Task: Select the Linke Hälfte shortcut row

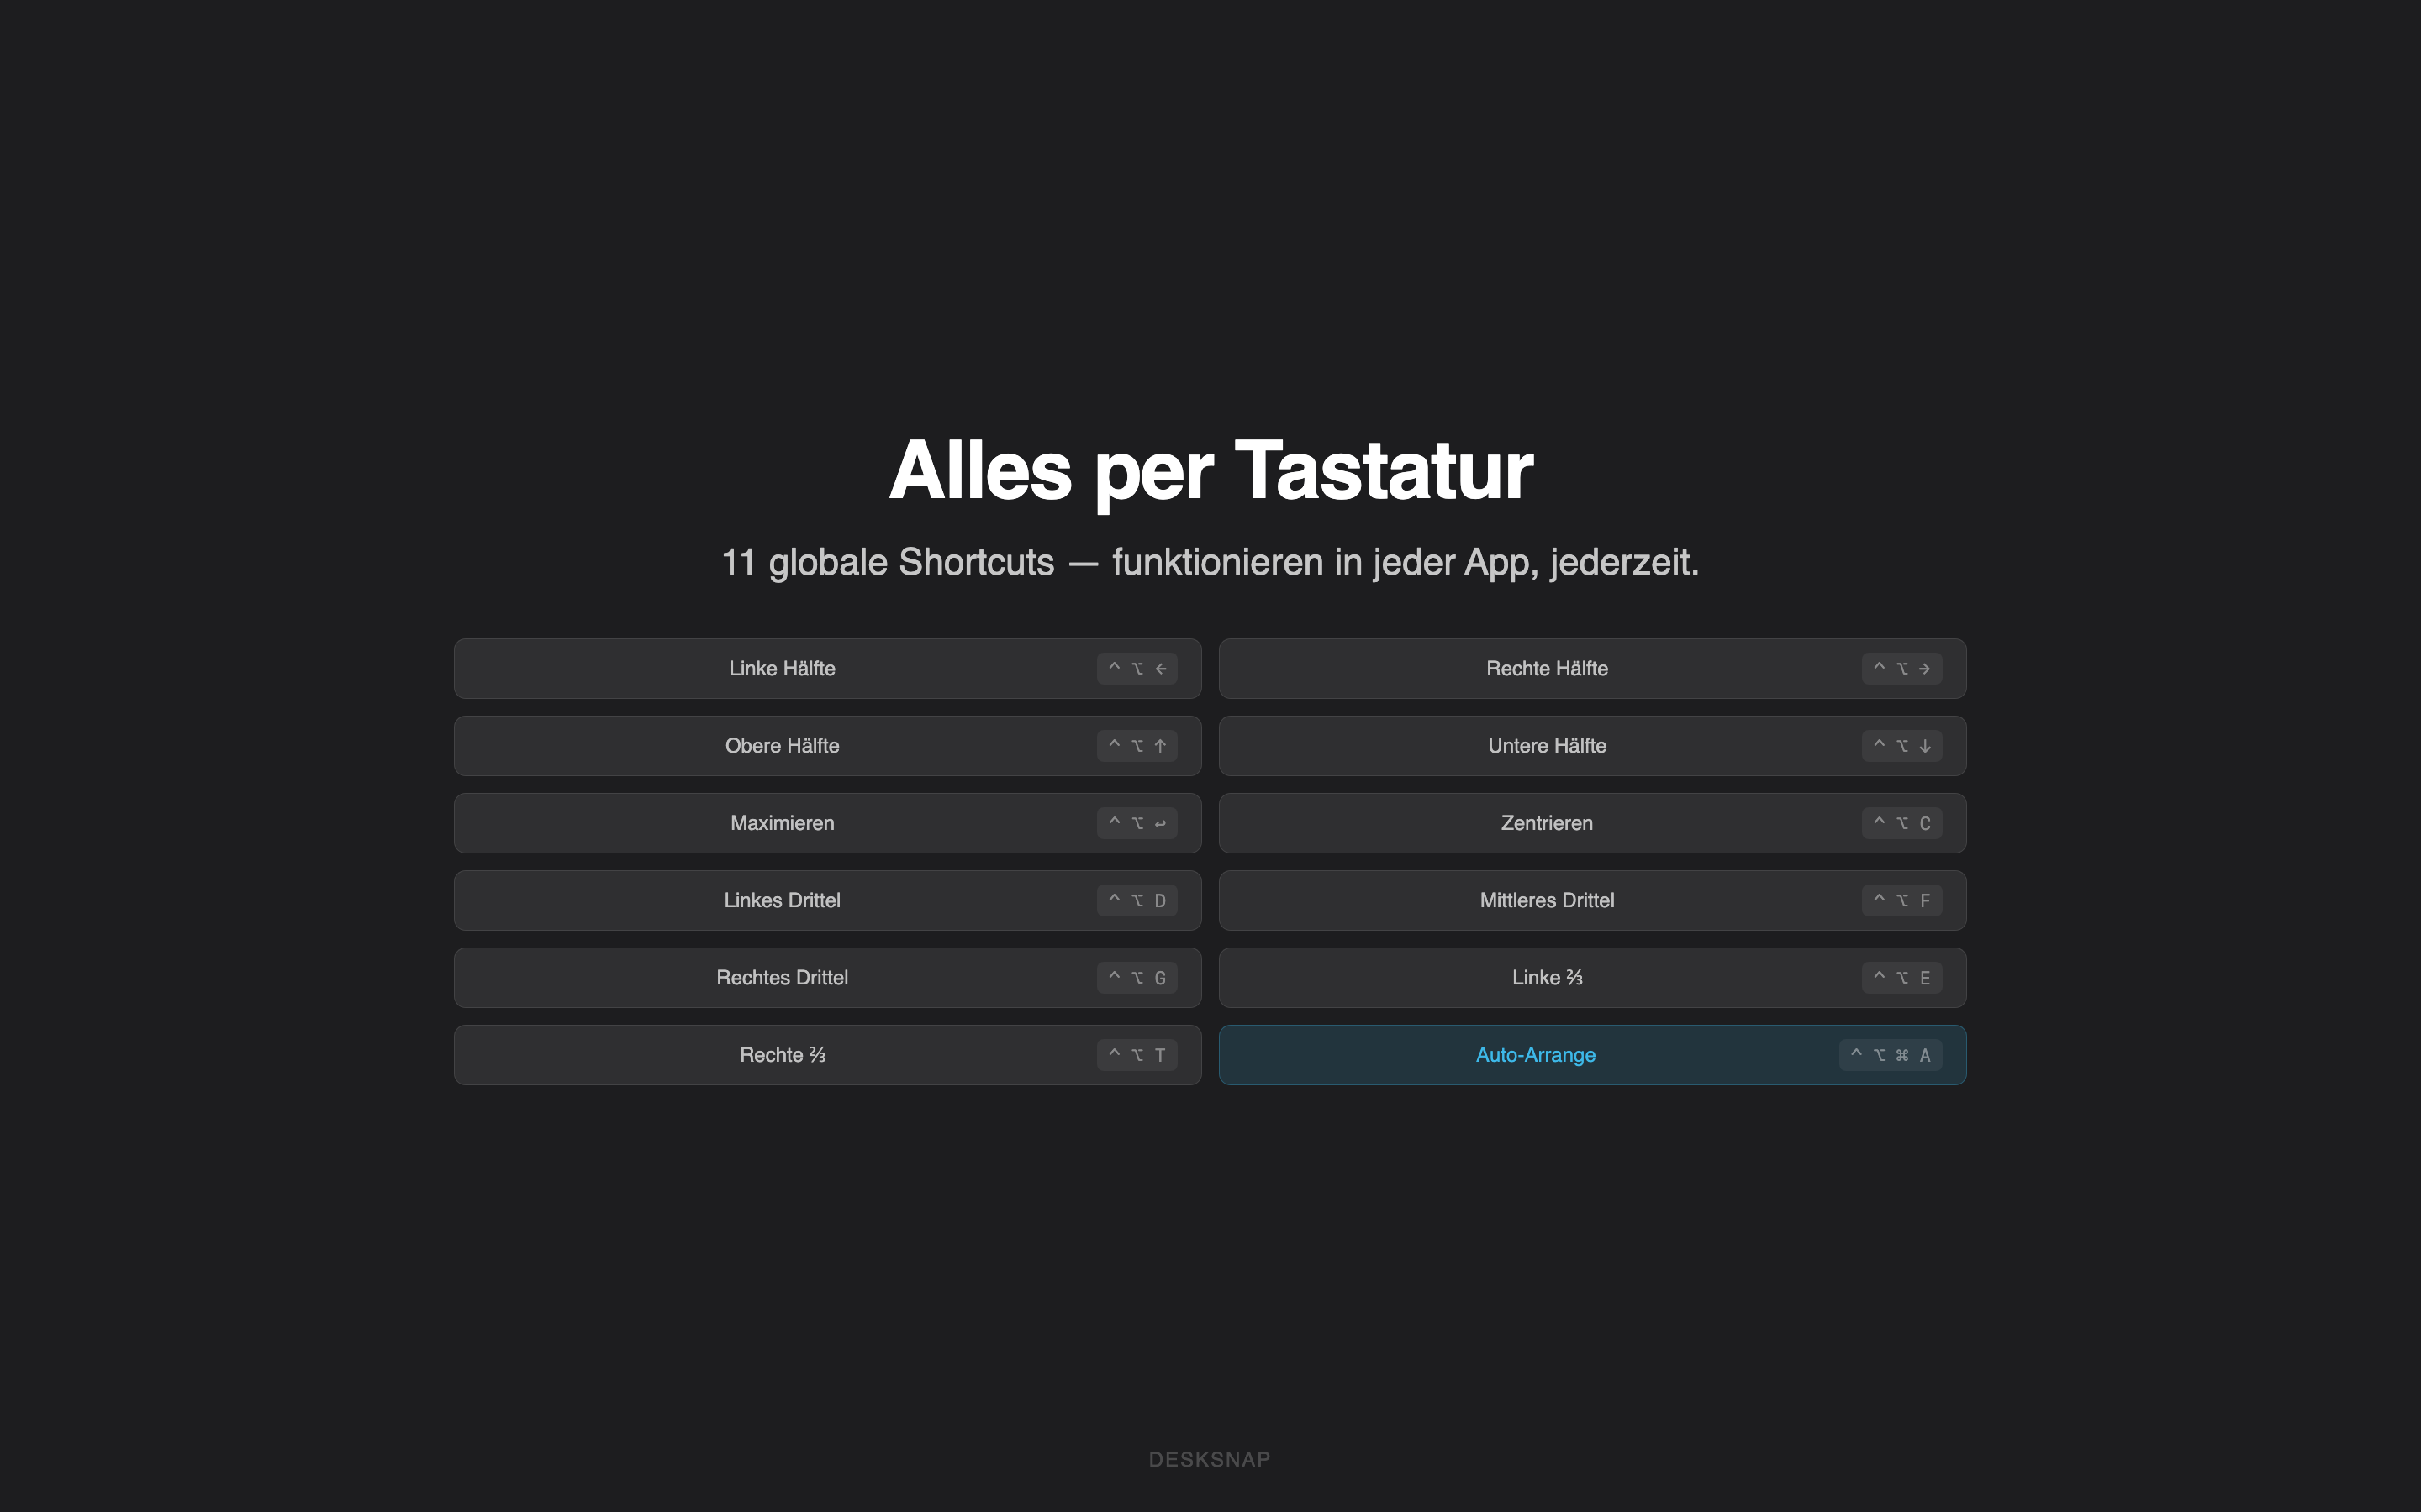Action: pyautogui.click(x=827, y=668)
